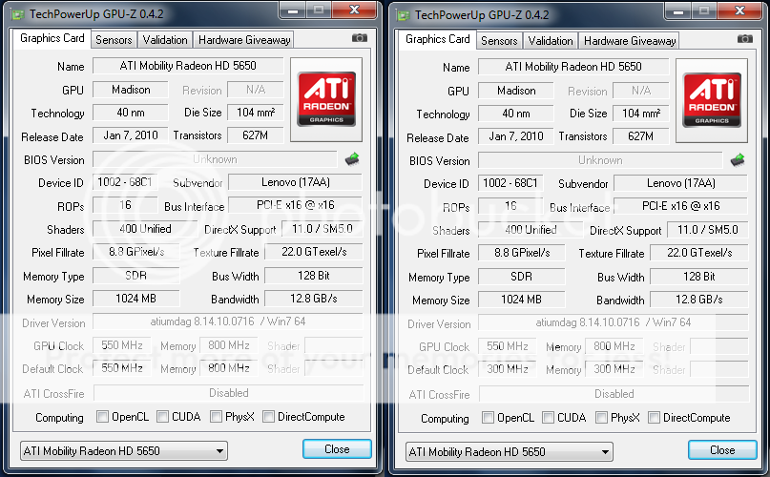Open the Validation tab in right window
The height and width of the screenshot is (477, 770).
551,41
